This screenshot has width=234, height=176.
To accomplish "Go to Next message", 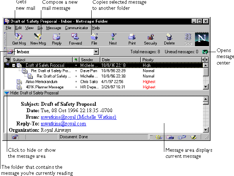I will pos(113,39).
